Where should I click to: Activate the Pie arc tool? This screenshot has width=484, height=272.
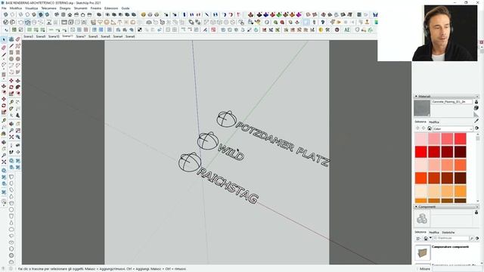(x=18, y=72)
